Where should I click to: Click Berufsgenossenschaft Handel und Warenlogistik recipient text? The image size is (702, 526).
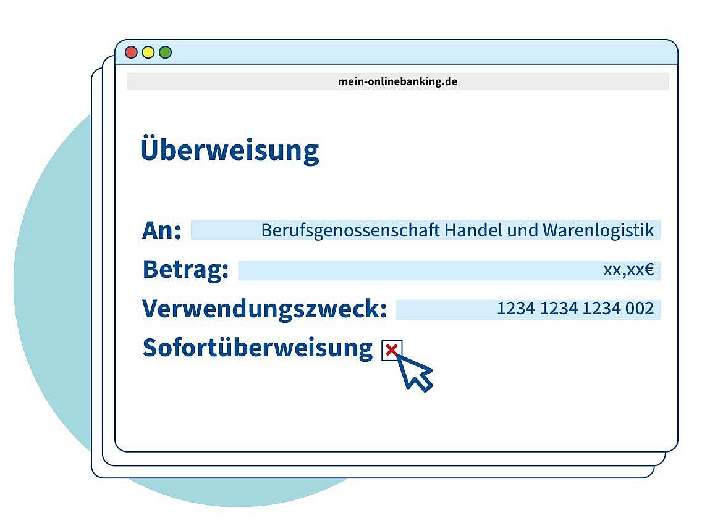457,230
